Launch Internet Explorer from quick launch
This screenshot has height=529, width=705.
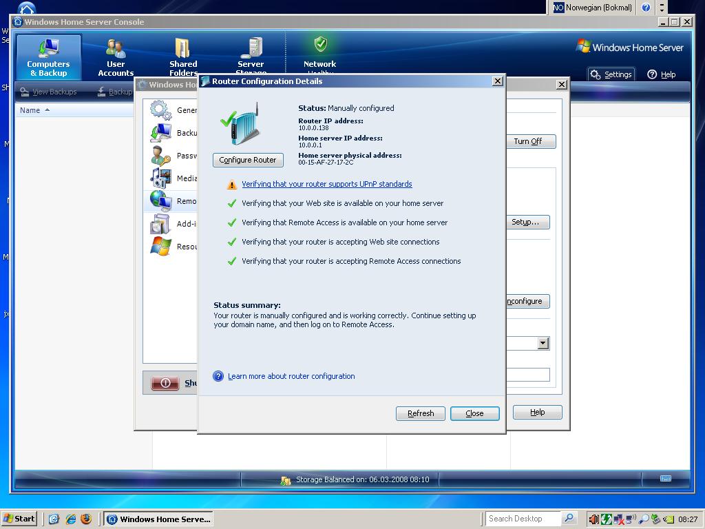click(71, 519)
